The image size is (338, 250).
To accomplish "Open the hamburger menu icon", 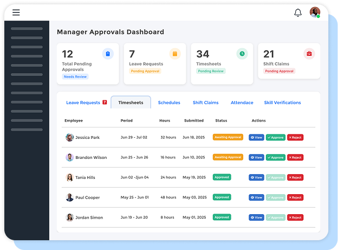I will pyautogui.click(x=16, y=12).
